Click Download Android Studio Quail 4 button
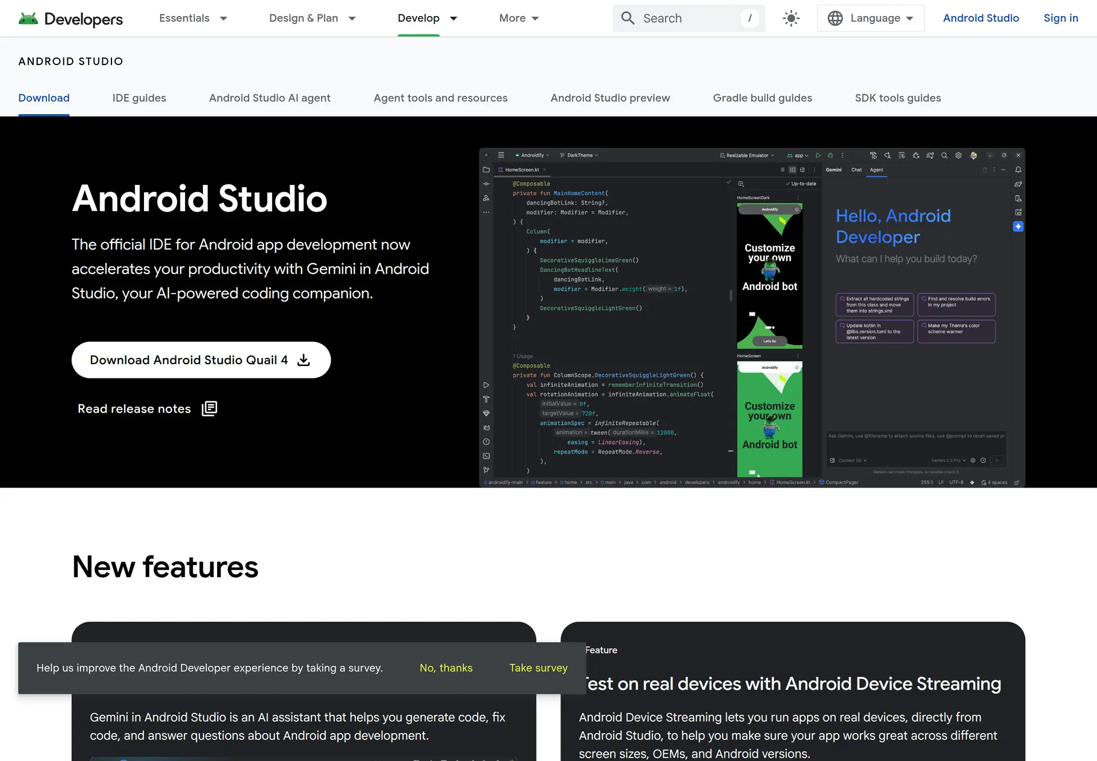 click(x=201, y=360)
